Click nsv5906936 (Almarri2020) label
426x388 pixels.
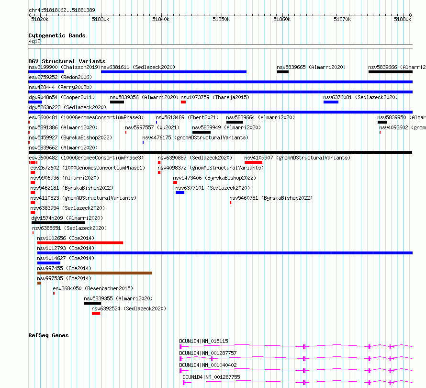65,178
